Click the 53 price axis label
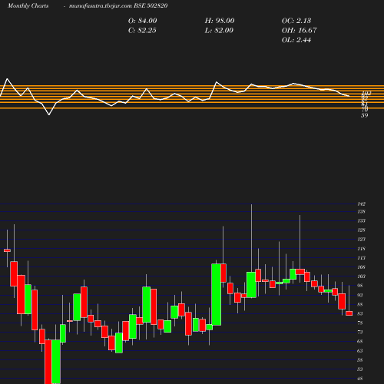 tap(360, 369)
